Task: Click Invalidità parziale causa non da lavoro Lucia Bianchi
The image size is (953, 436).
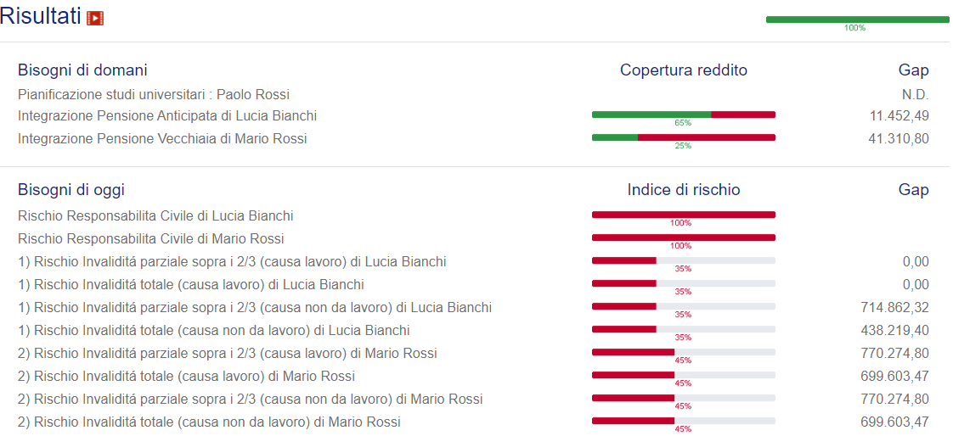Action: pos(255,308)
